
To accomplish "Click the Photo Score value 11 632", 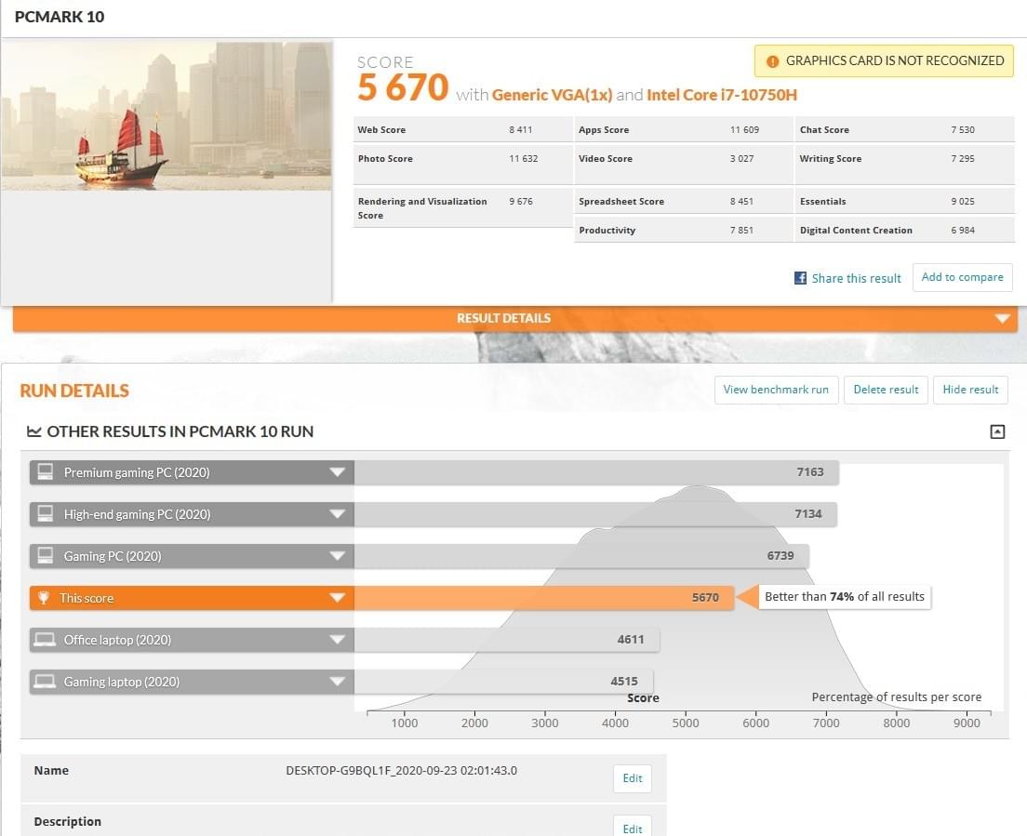I will (x=524, y=158).
